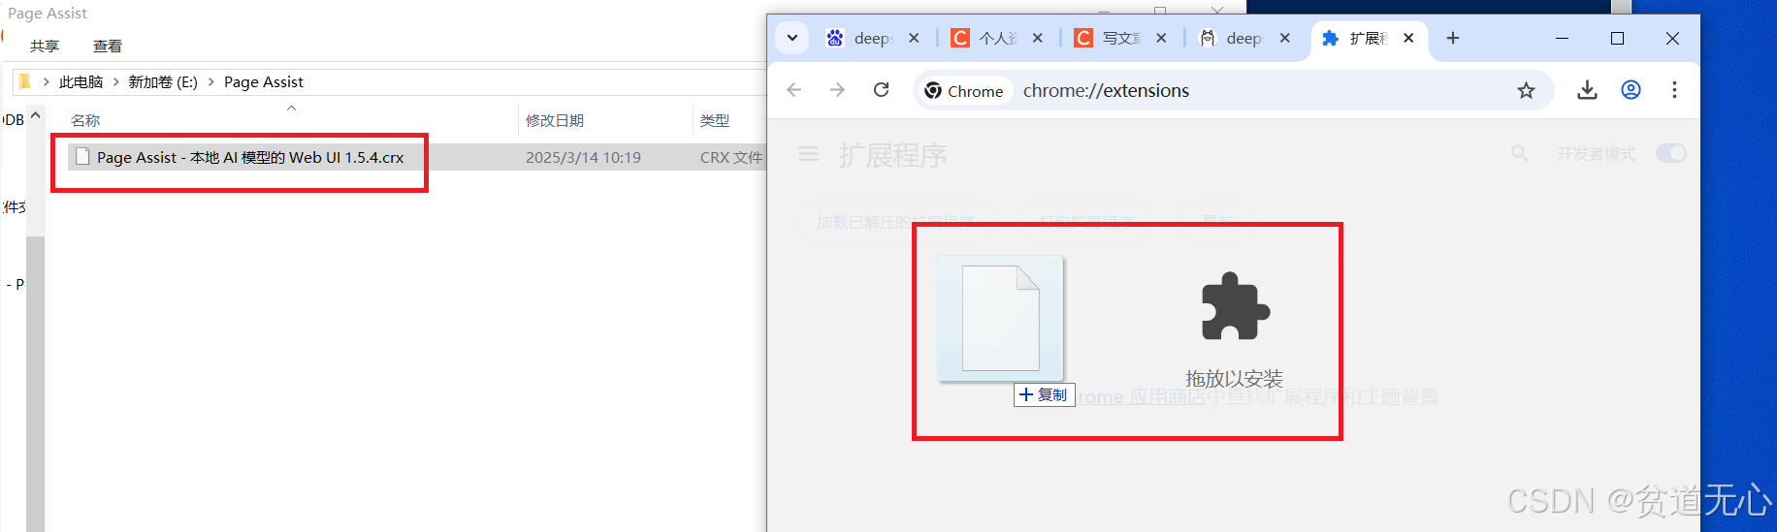Click 此电脑 in the Explorer breadcrumb
This screenshot has height=532, width=1777.
pyautogui.click(x=81, y=82)
